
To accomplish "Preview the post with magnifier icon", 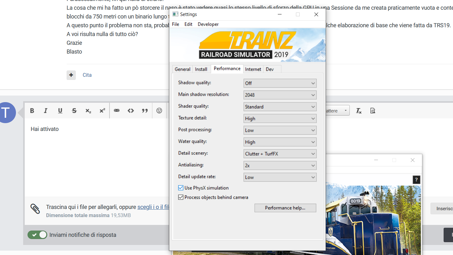I will 373,111.
